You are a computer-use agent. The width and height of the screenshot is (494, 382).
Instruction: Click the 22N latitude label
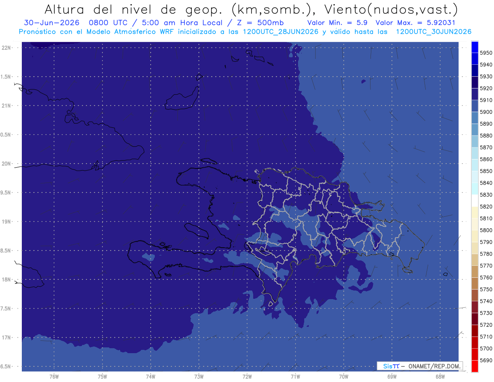(x=7, y=48)
